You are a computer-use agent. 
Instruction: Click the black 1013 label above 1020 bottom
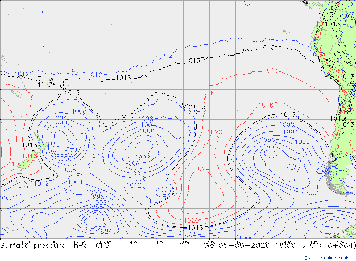pos(195,228)
